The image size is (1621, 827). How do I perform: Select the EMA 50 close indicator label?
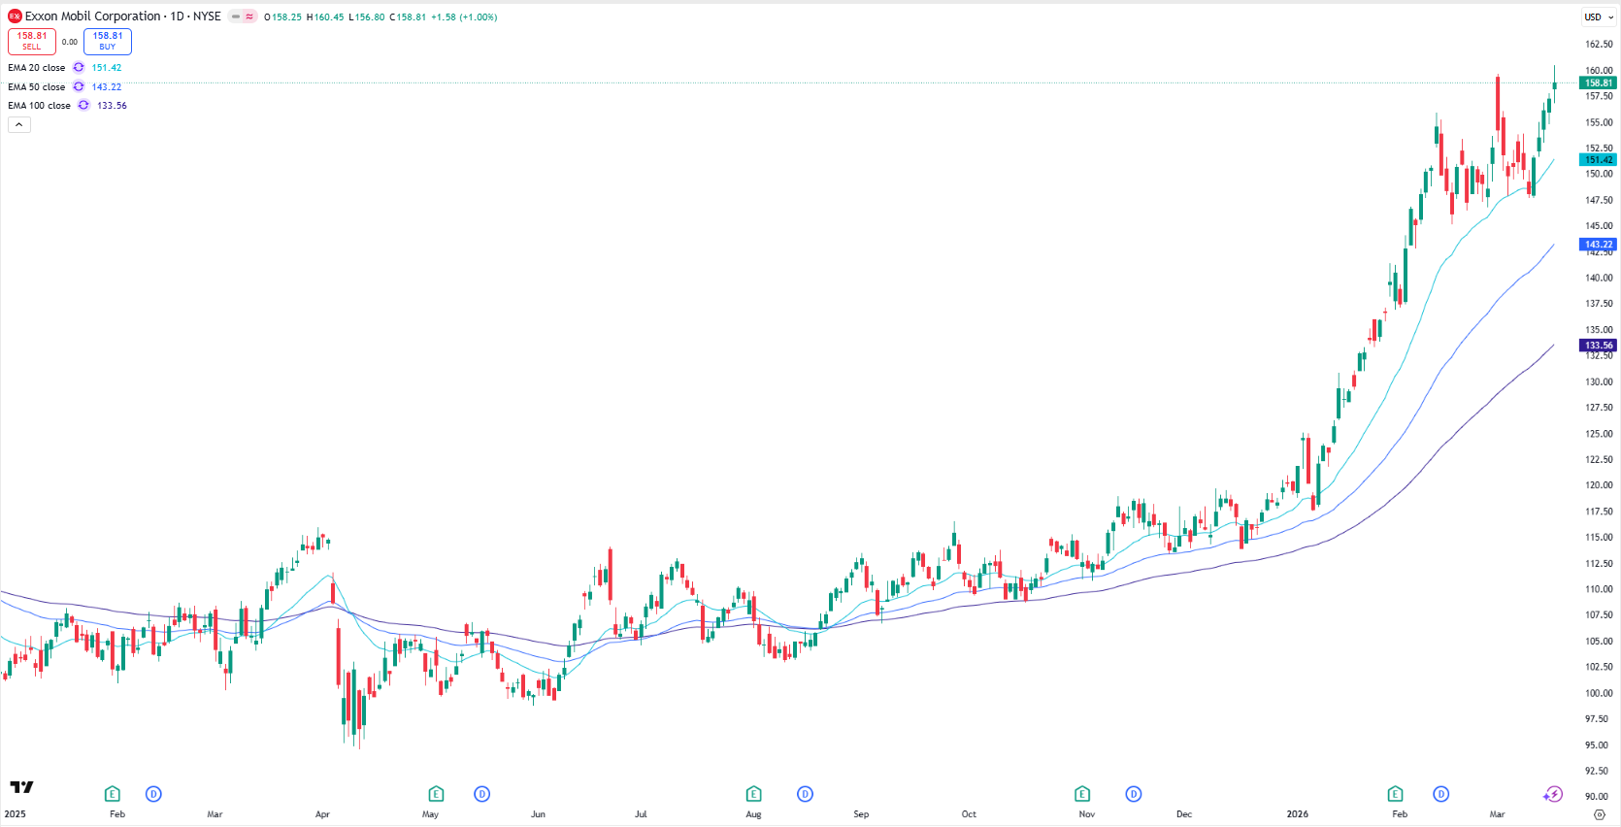37,87
